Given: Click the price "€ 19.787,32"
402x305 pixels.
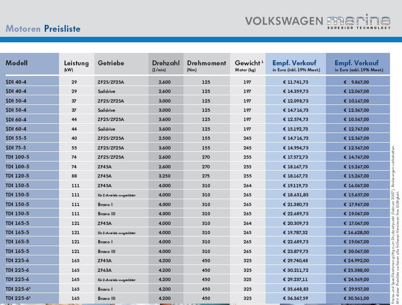Looking at the screenshot, I should pos(296,233).
